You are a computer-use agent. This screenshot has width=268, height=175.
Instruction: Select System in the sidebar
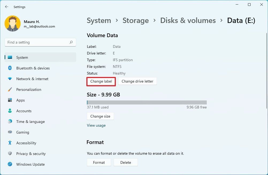pos(22,57)
